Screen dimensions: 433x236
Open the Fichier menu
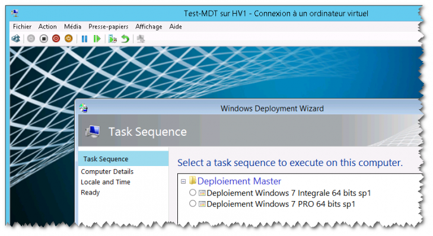22,27
